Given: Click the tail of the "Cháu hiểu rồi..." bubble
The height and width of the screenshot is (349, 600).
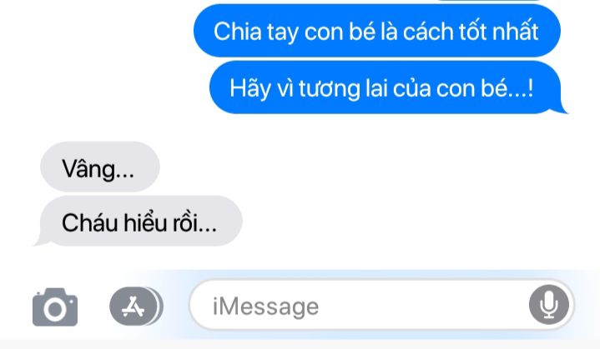Looking at the screenshot, I should (41, 242).
